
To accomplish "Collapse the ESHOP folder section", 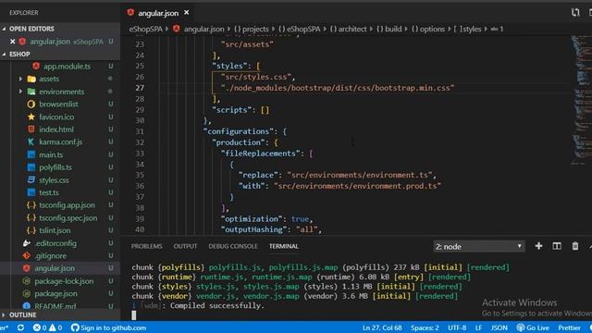I will point(19,54).
